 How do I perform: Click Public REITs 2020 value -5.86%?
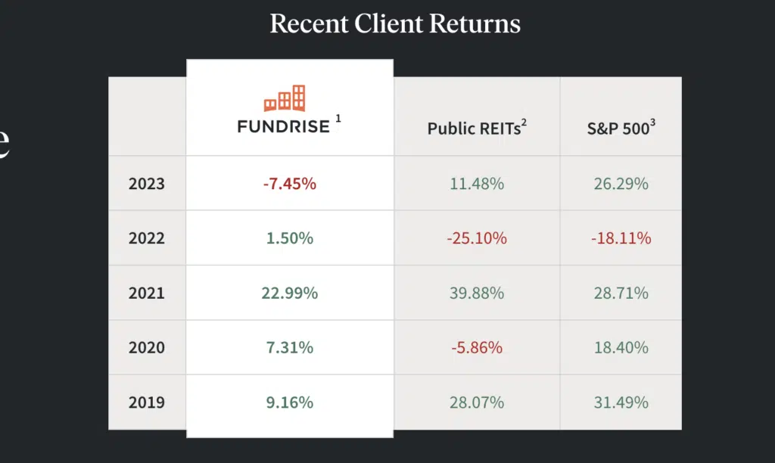click(476, 348)
